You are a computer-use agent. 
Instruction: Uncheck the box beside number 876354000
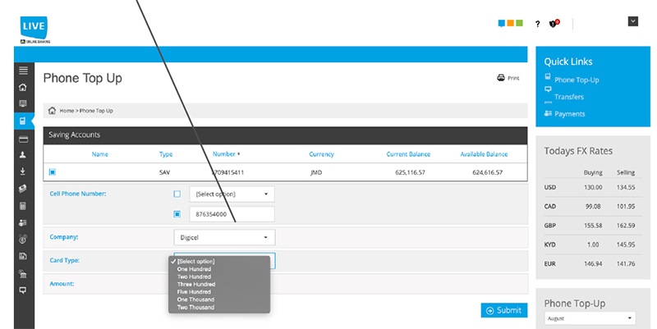177,214
